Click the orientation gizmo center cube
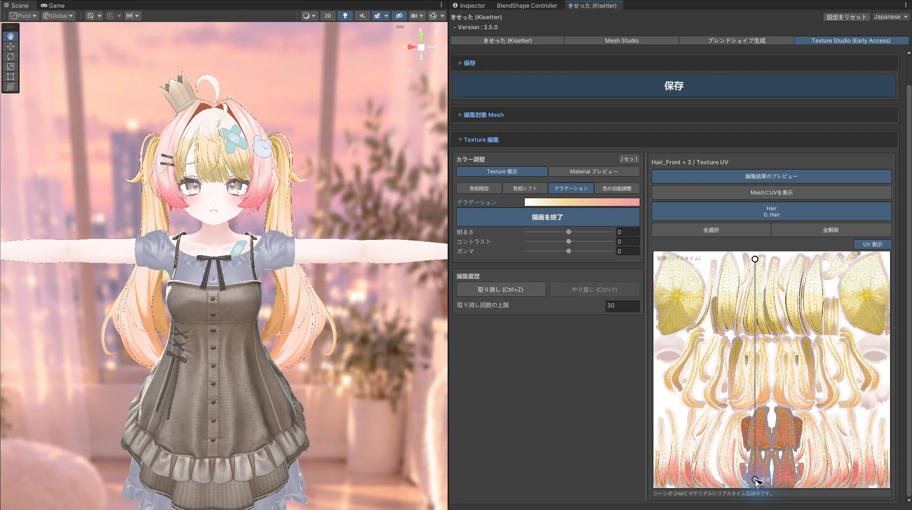 point(421,47)
